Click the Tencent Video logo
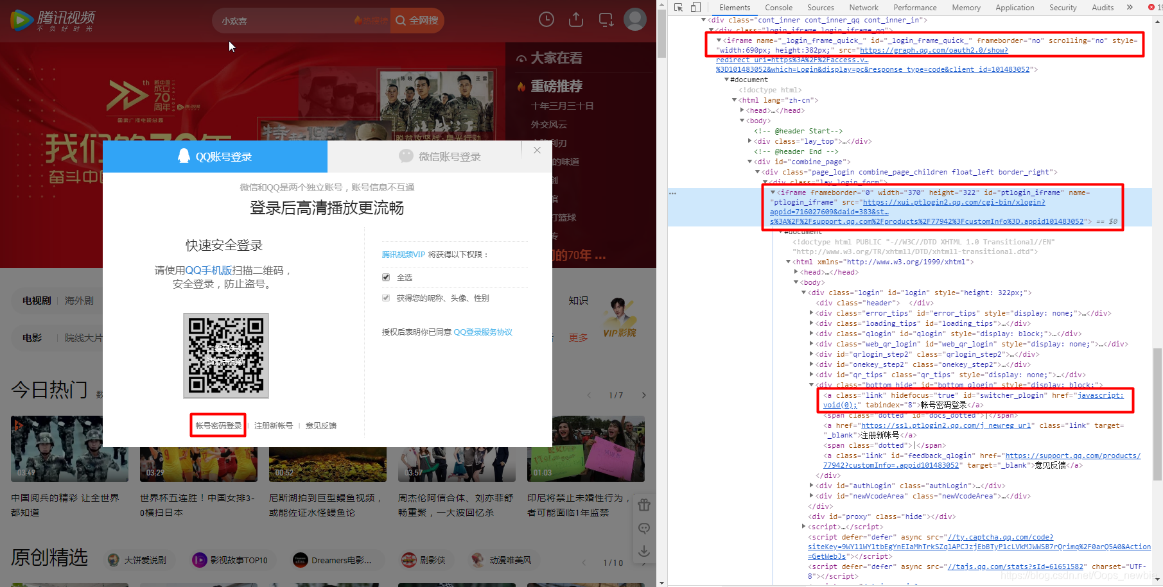Screen dimensions: 1163x587 (53, 21)
